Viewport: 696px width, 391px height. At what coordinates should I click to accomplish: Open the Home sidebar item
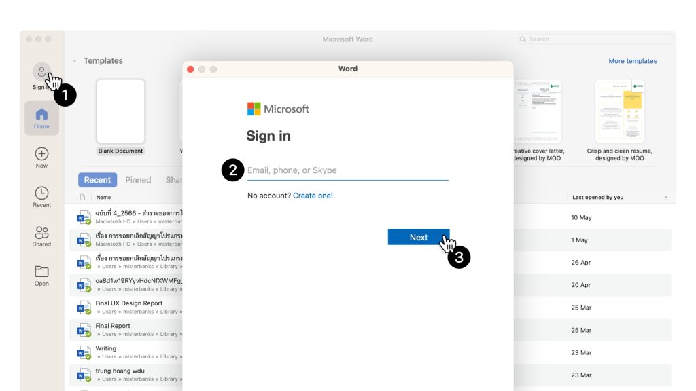41,118
